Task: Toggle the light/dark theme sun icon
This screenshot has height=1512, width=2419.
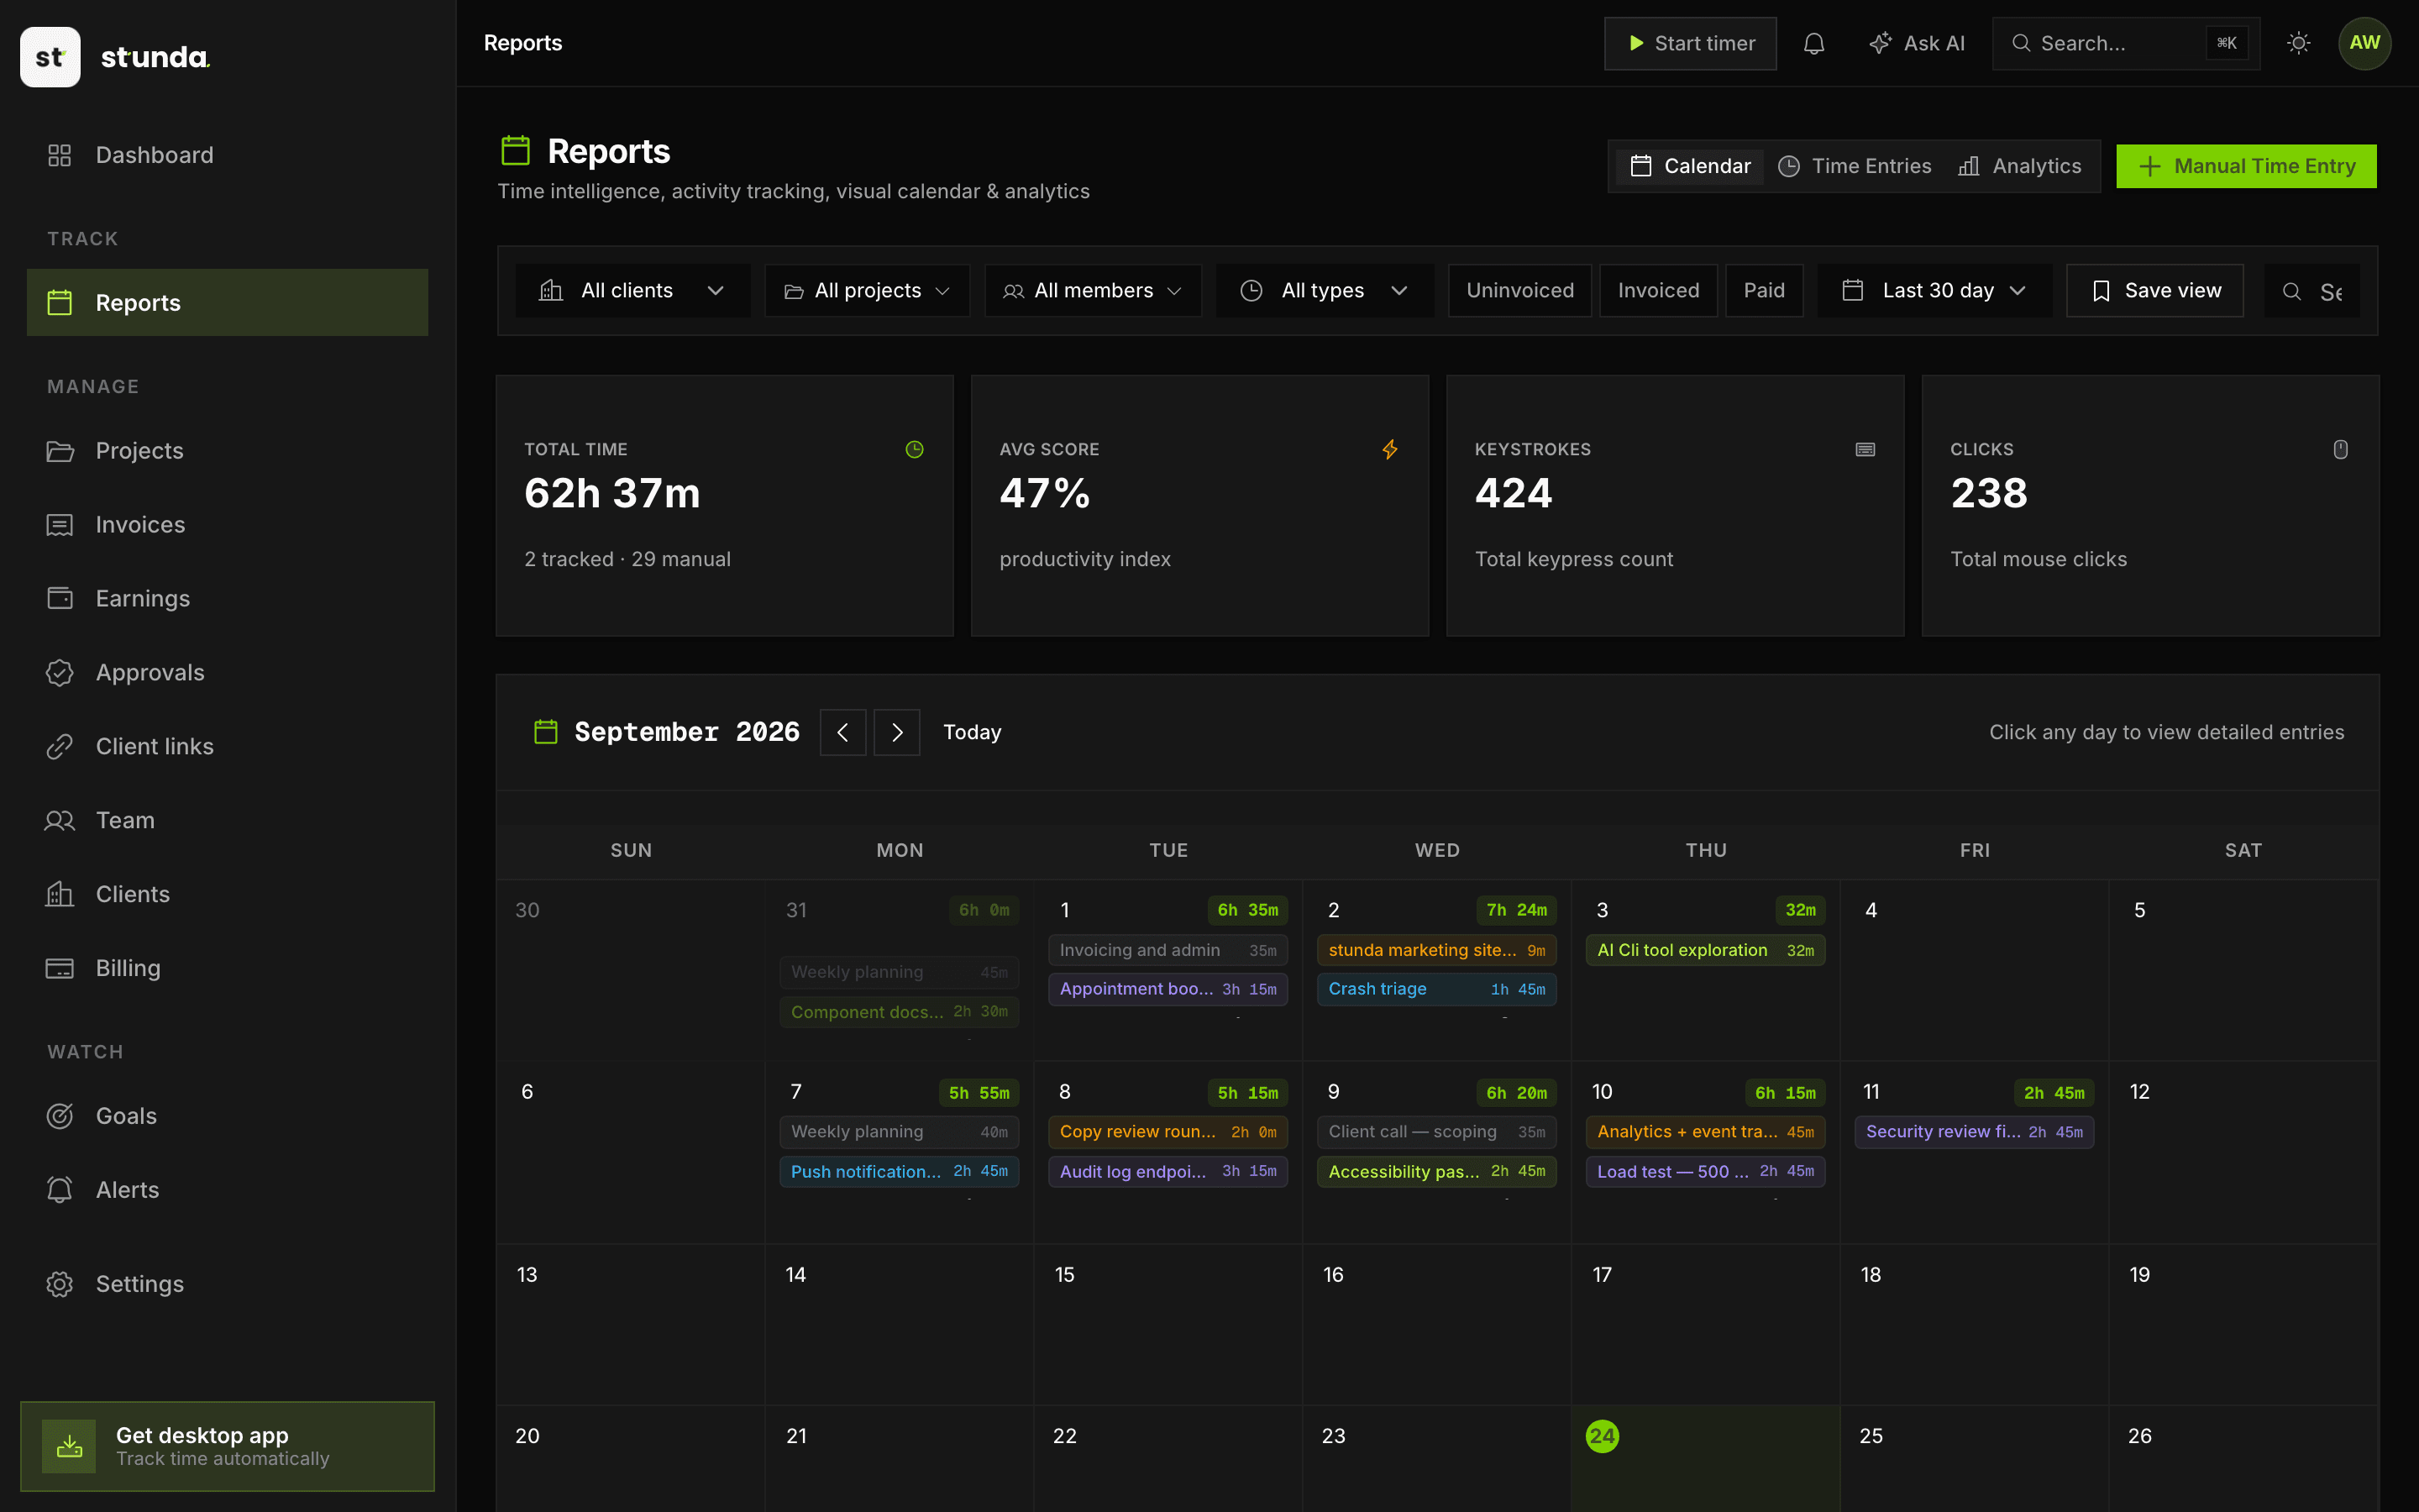Action: pyautogui.click(x=2298, y=43)
